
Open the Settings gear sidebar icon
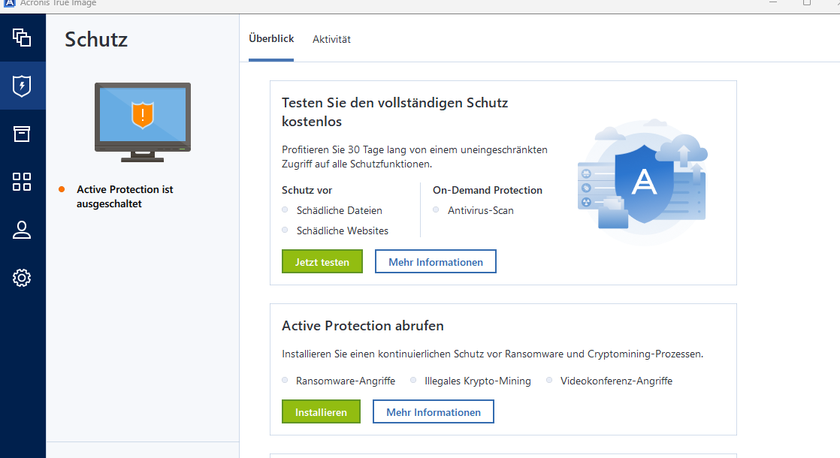click(x=22, y=278)
